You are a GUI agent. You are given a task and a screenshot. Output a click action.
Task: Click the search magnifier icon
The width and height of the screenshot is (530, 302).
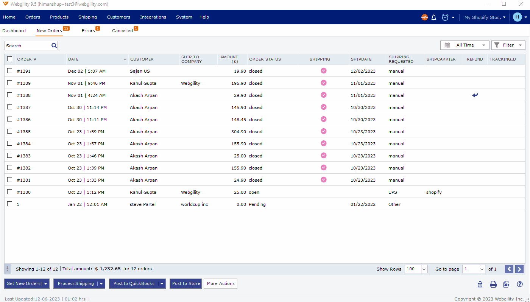[x=54, y=45]
